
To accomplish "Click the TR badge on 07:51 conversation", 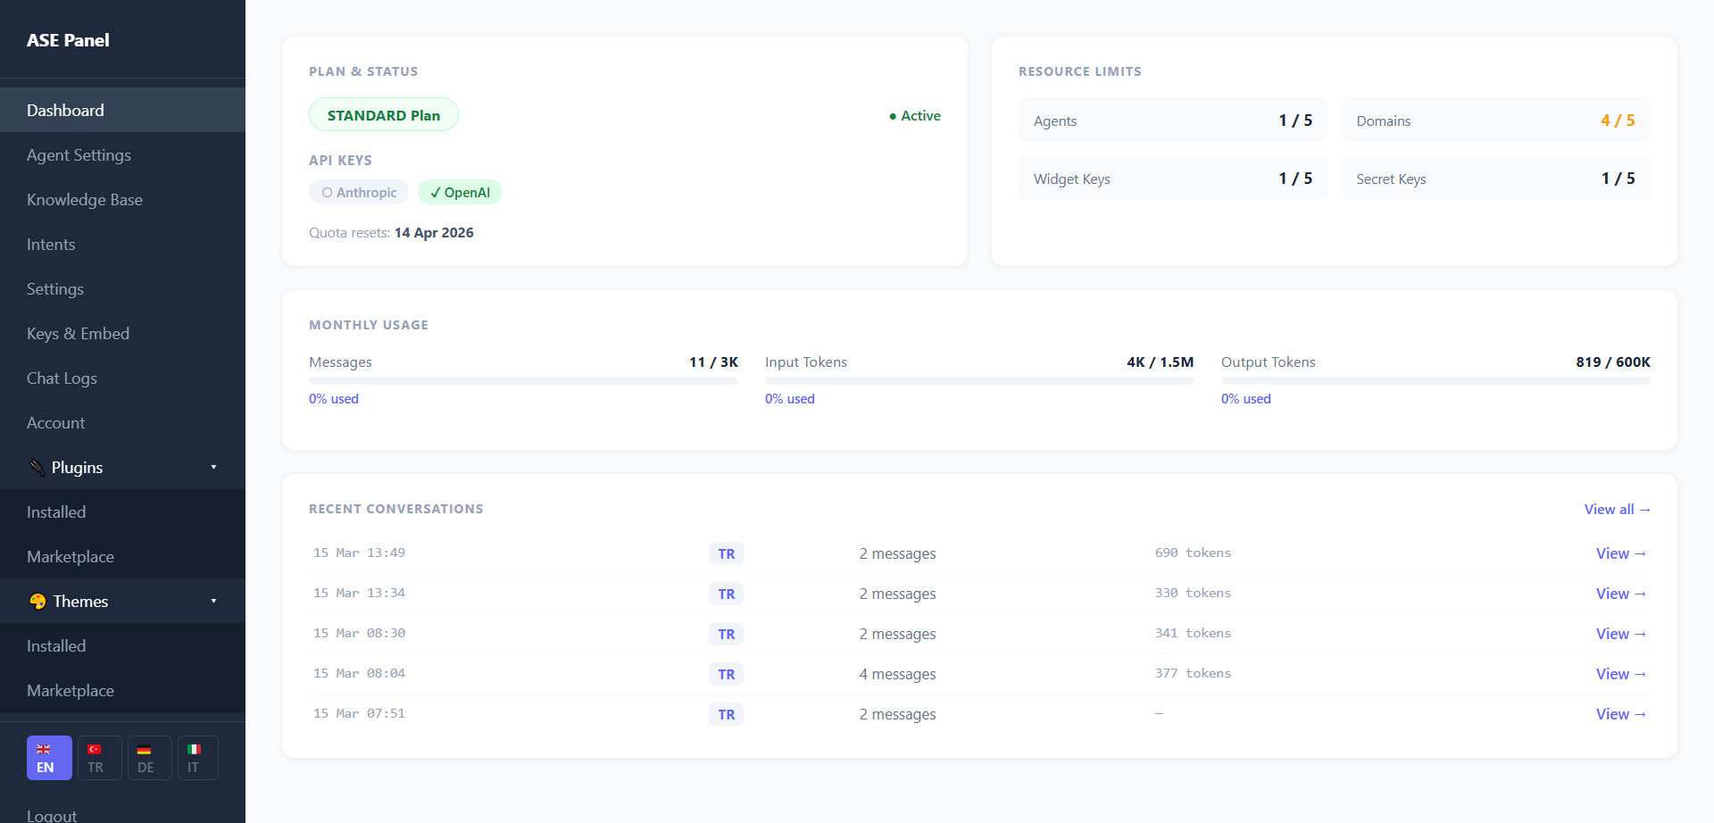I will tap(726, 714).
